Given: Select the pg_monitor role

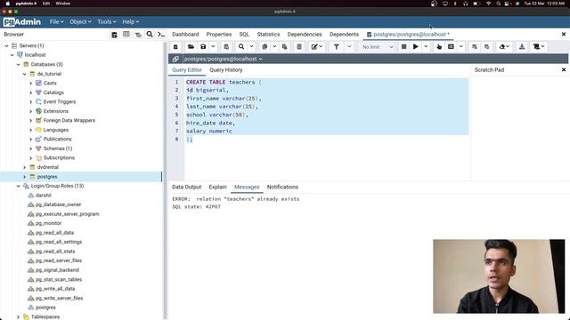Looking at the screenshot, I should (x=48, y=223).
